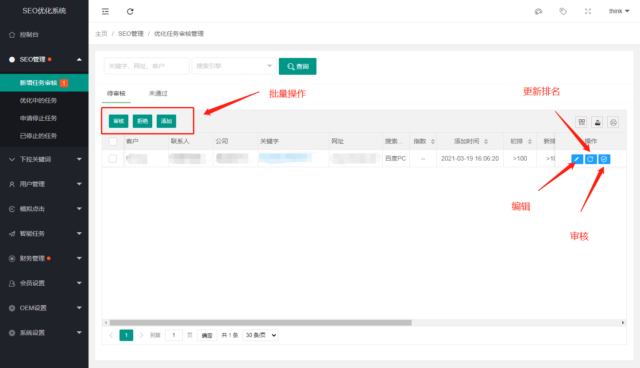Click the update ranking refresh icon in row
Viewport: 640px width, 368px height.
coord(590,159)
